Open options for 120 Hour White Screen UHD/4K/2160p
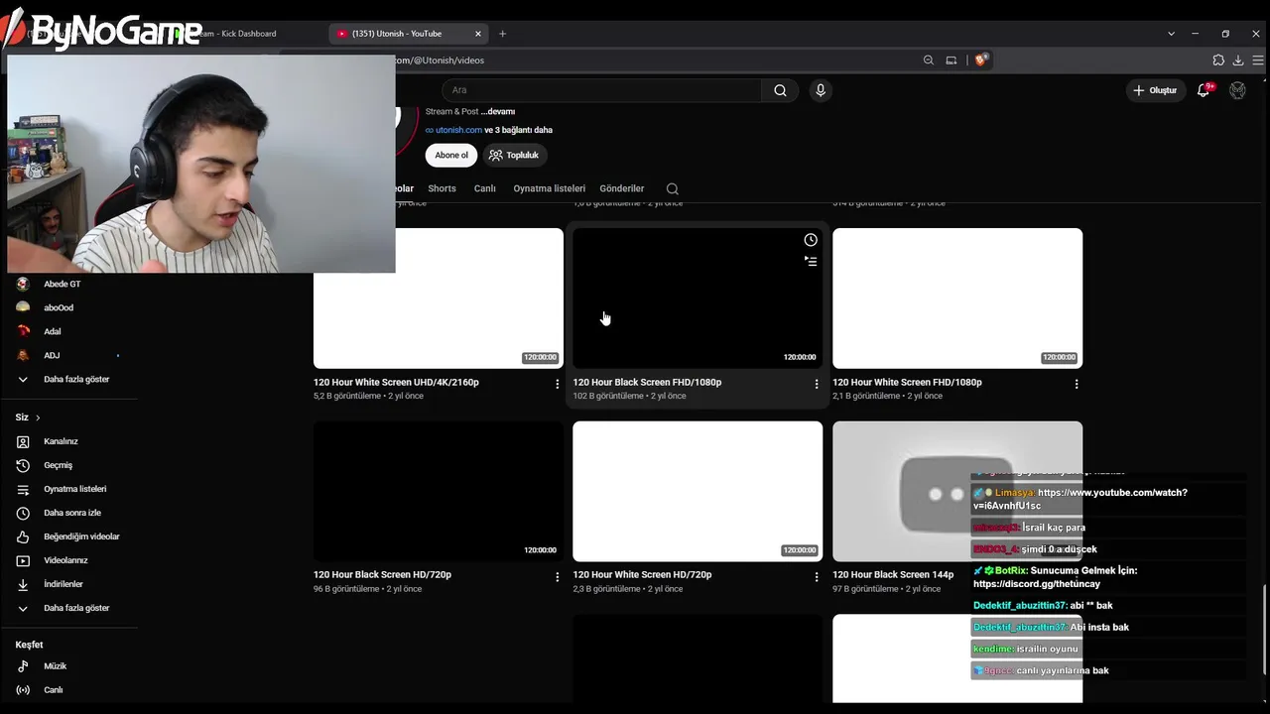Viewport: 1270px width, 714px height. point(557,384)
